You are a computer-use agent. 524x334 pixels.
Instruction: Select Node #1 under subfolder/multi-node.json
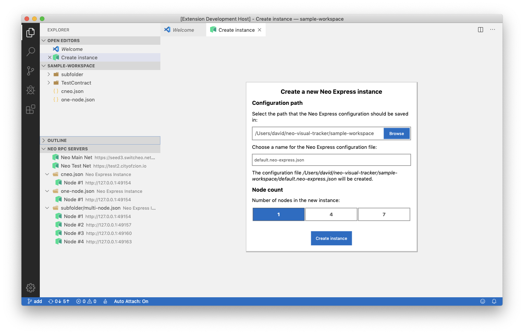point(100,216)
